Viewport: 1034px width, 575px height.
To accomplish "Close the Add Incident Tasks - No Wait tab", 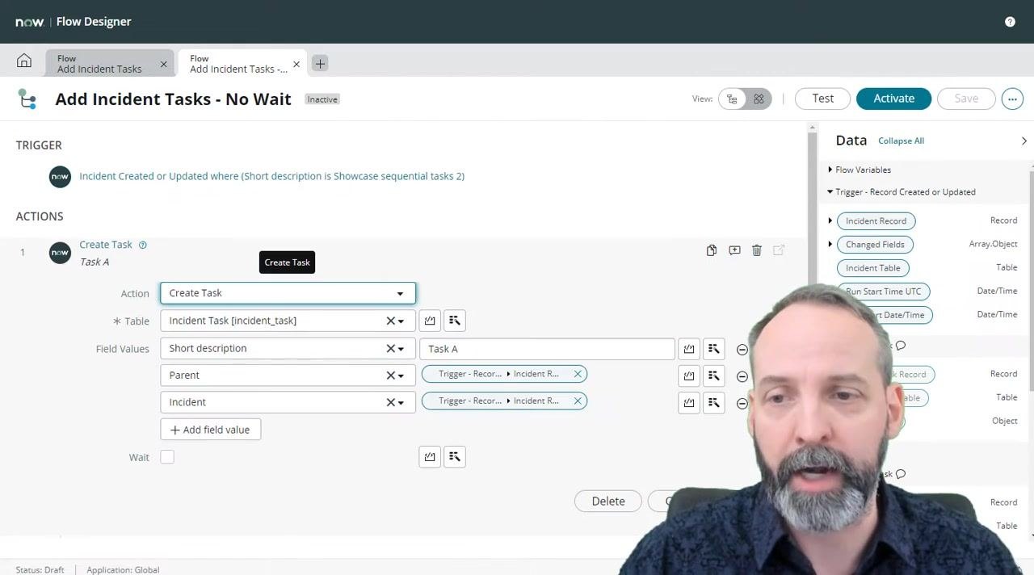I will 296,64.
